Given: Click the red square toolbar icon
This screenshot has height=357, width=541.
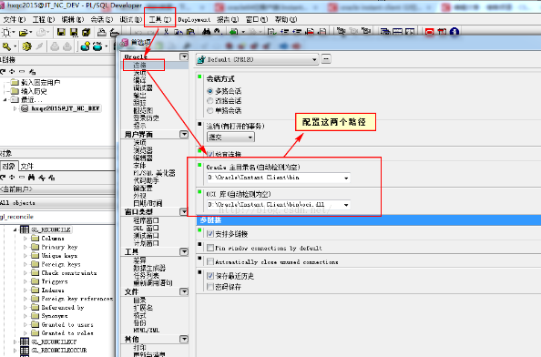Looking at the screenshot, I should click(x=430, y=32).
